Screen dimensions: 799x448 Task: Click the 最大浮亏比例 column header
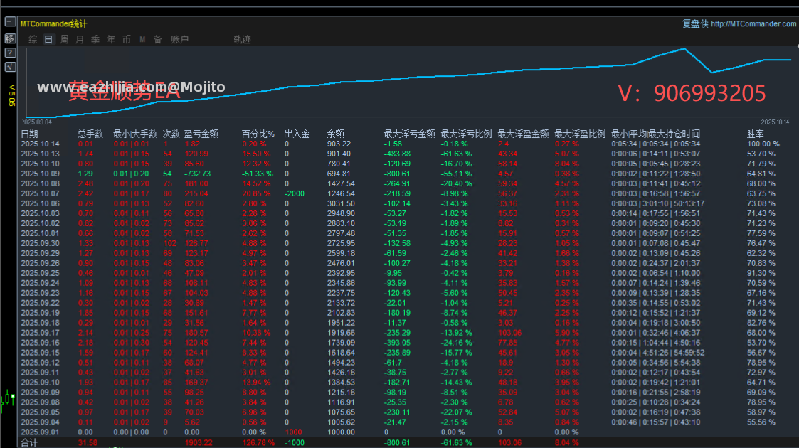(x=466, y=134)
